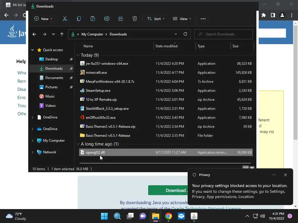This screenshot has width=298, height=223.
Task: Collapse the A long time ago group
Action: point(78,144)
